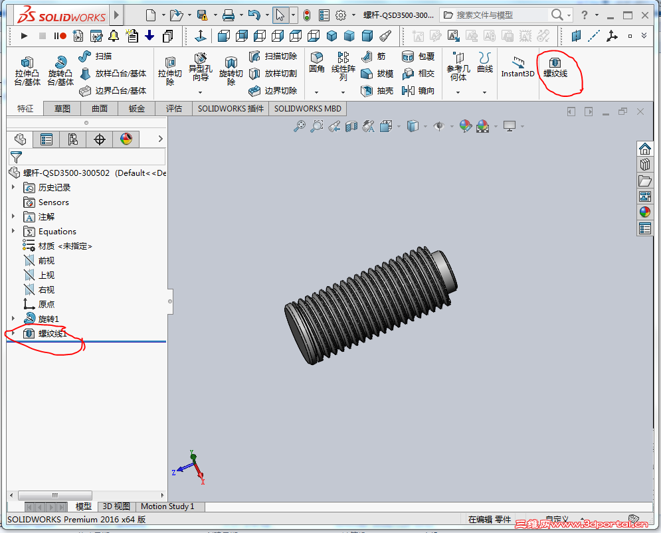This screenshot has height=533, width=661.
Task: Open the Curves (曲线) tool
Action: pos(485,62)
